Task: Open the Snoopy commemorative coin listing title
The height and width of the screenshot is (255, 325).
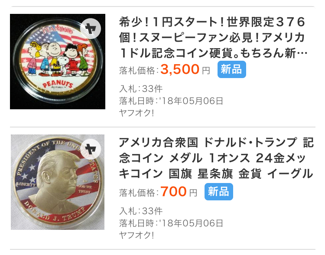Action: 213,38
